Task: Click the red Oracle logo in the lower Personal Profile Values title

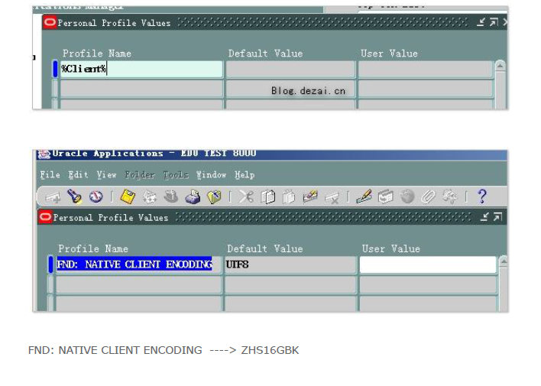Action: 45,217
